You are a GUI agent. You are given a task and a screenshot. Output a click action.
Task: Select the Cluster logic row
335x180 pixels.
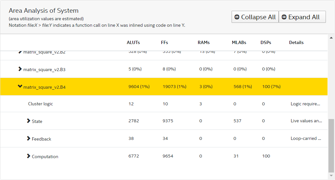40,104
